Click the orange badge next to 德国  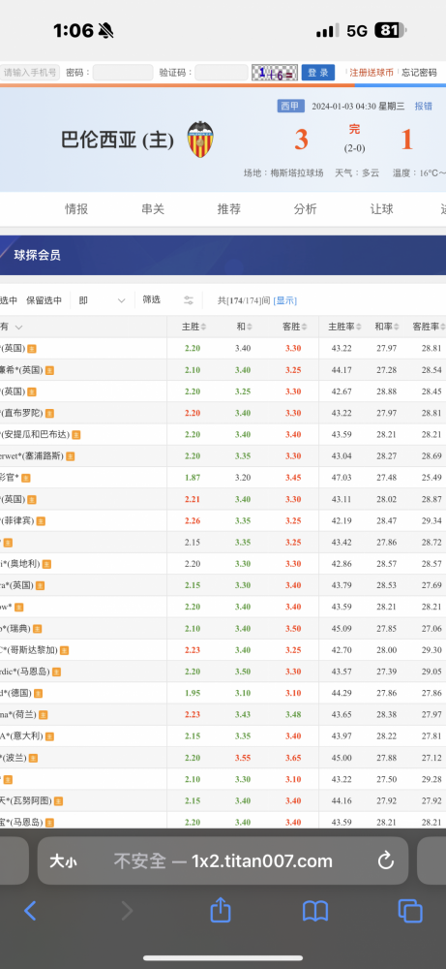[39, 694]
